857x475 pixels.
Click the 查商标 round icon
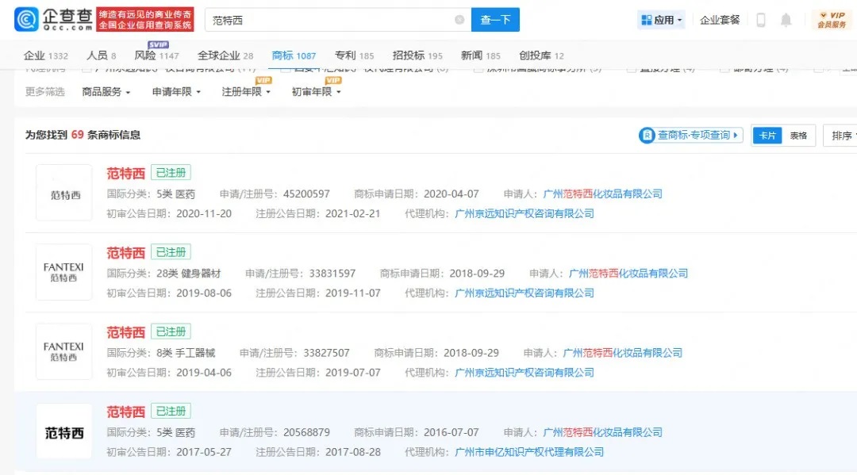[x=648, y=135]
